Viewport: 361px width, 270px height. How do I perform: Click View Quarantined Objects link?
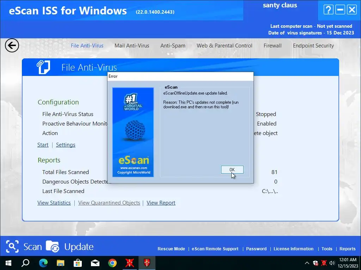[109, 203]
